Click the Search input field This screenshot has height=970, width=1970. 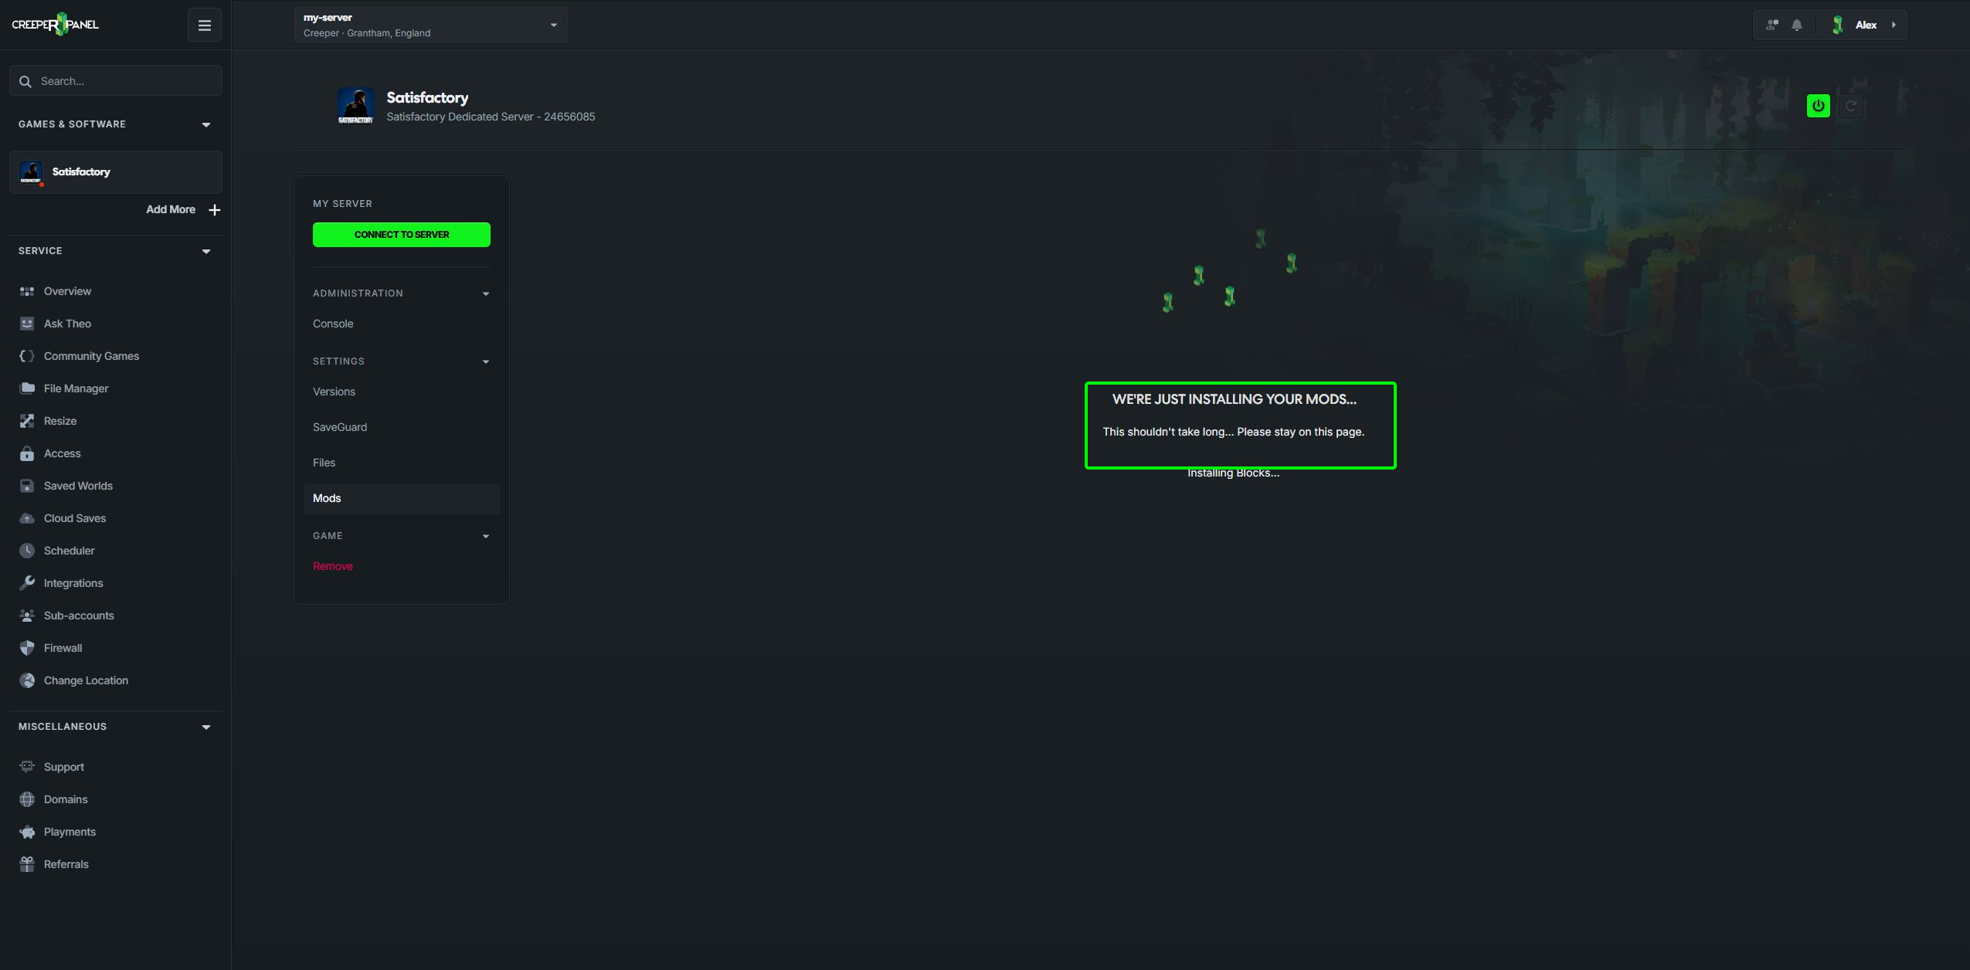pos(116,80)
